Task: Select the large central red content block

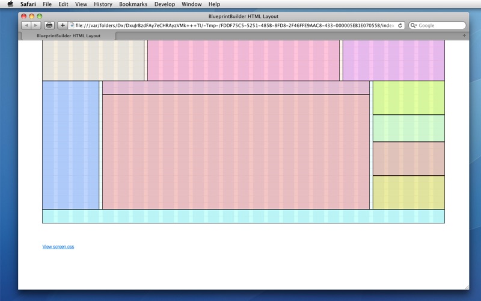Action: click(x=236, y=152)
